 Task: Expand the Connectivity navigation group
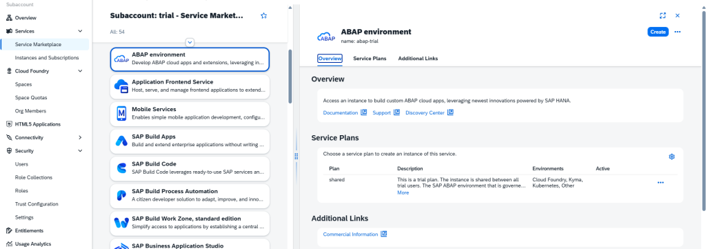click(x=80, y=137)
